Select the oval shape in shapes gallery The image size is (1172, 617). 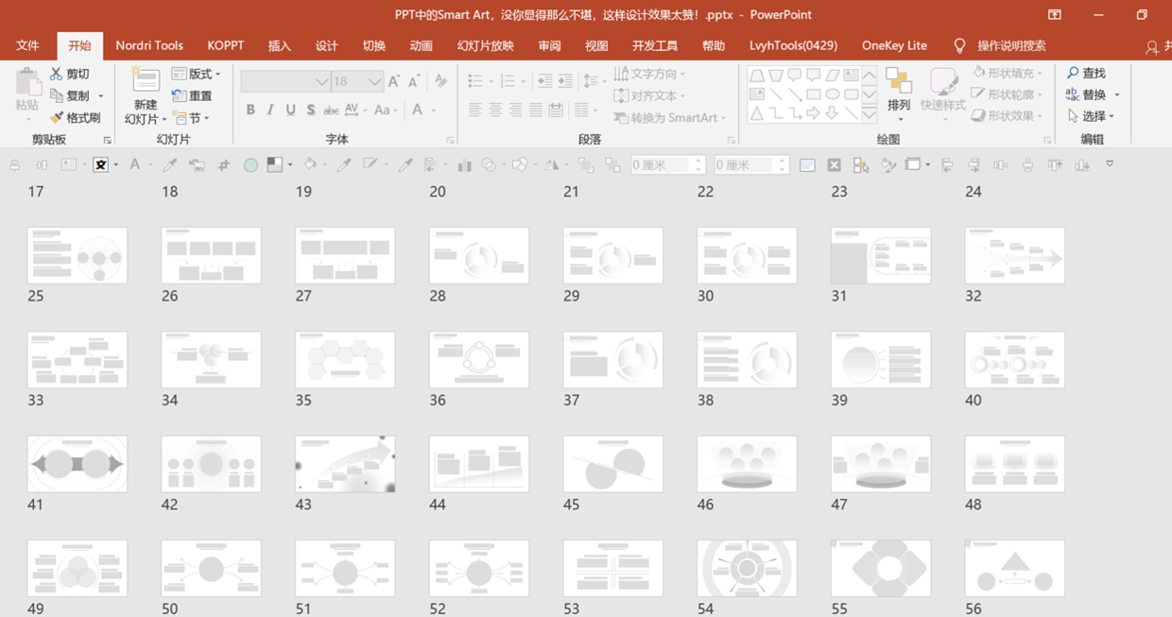[x=833, y=94]
